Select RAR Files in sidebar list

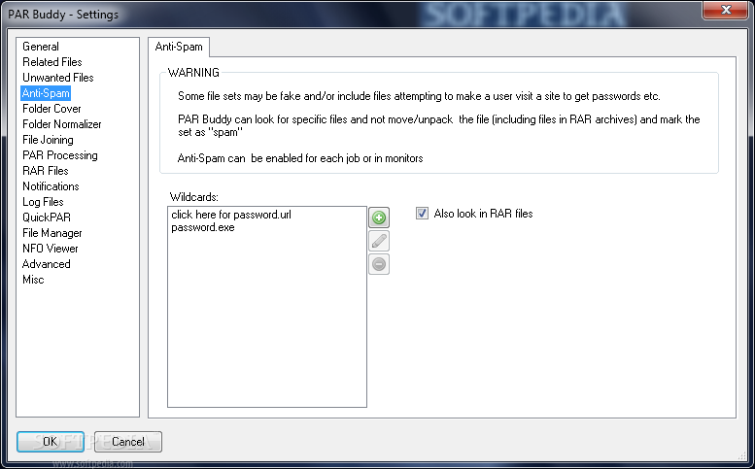pos(46,171)
